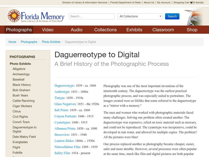Open the Photographs navigation tab

[x=19, y=30]
